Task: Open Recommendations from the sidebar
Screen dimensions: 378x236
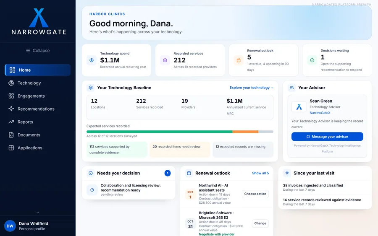Action: click(x=38, y=109)
